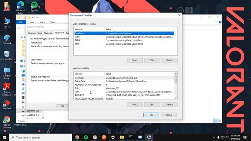This screenshot has height=141, width=251.
Task: Click the orange round taskbar app icon
Action: point(104,137)
